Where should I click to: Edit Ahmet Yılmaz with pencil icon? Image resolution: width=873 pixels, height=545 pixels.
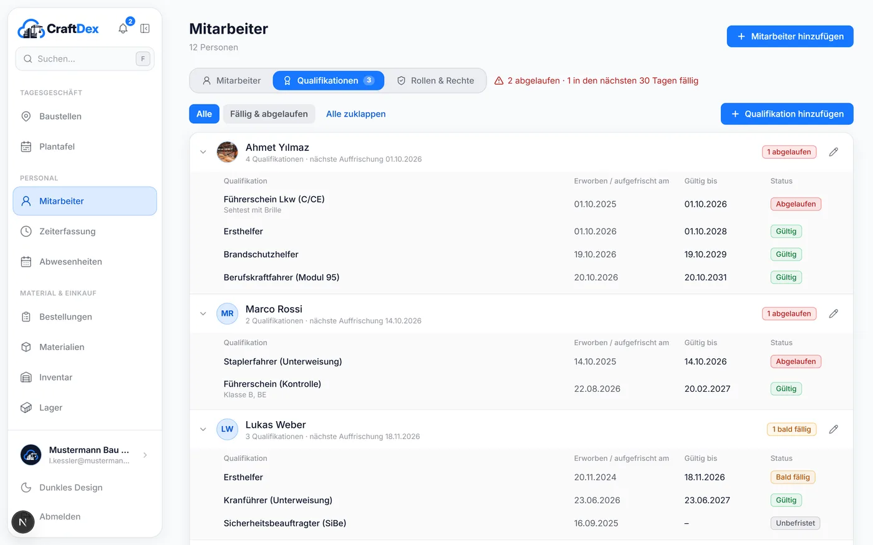click(x=833, y=152)
